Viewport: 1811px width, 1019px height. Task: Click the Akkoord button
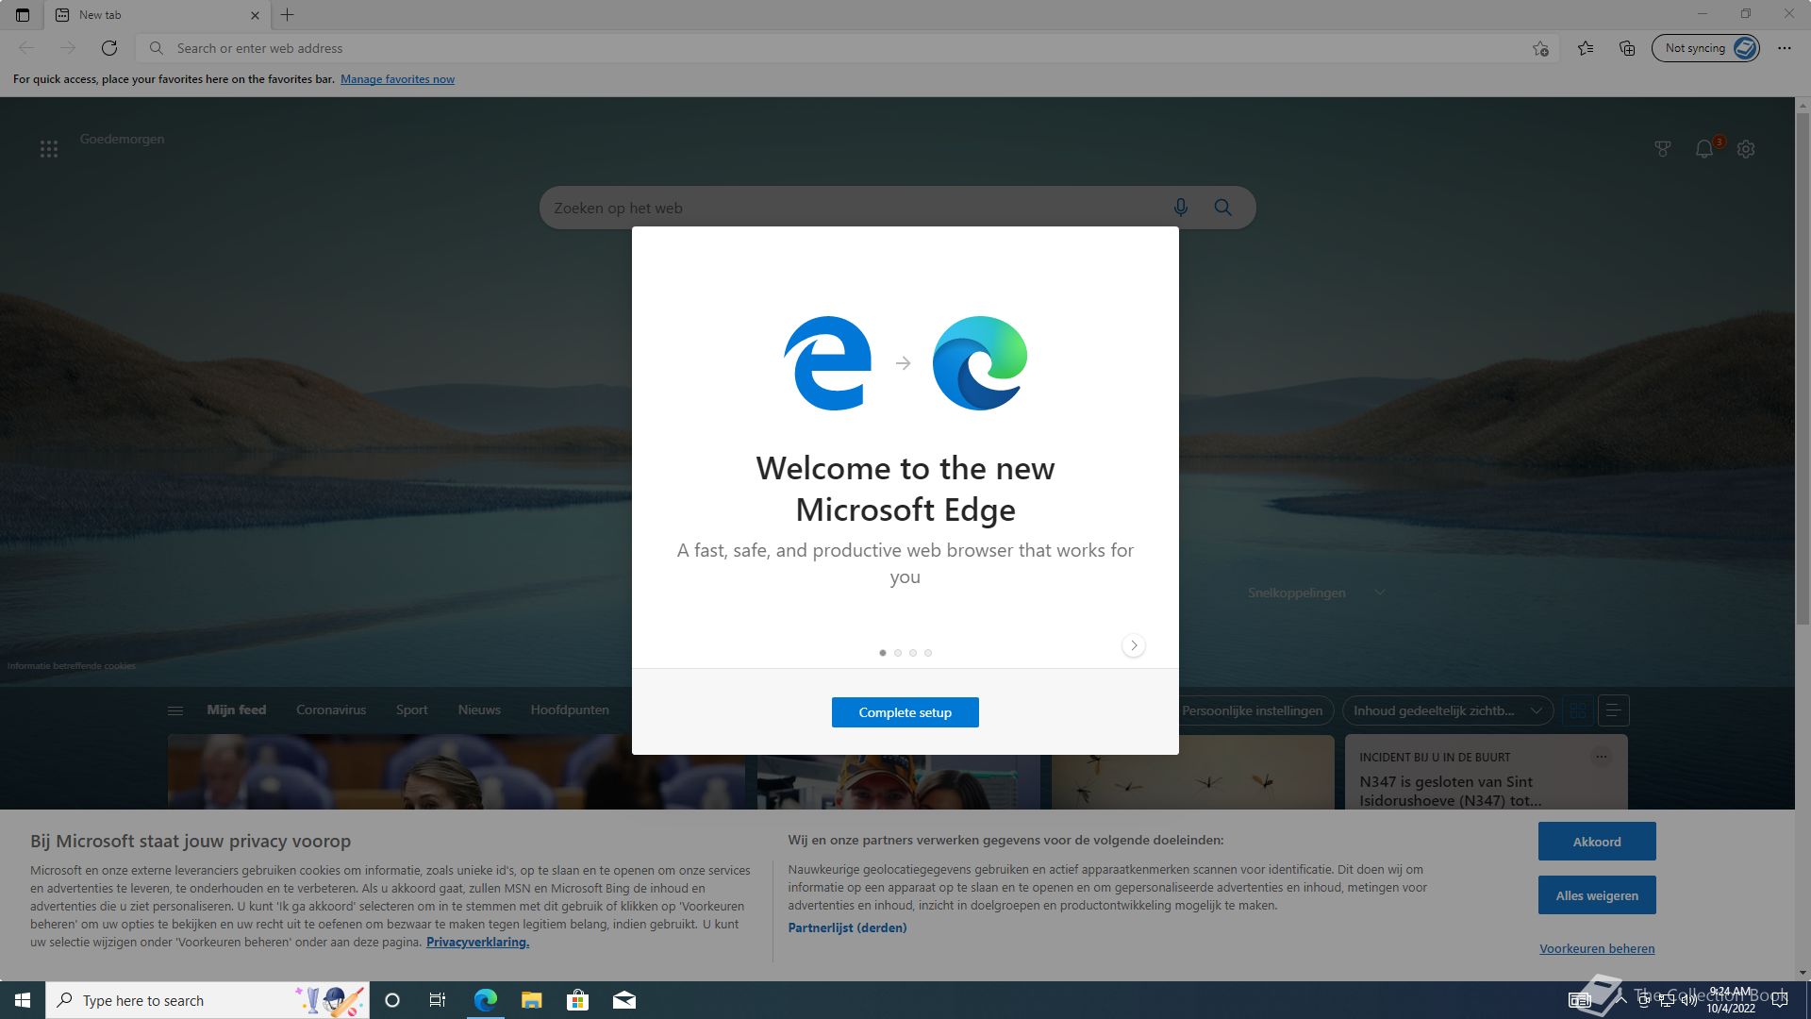point(1597,842)
